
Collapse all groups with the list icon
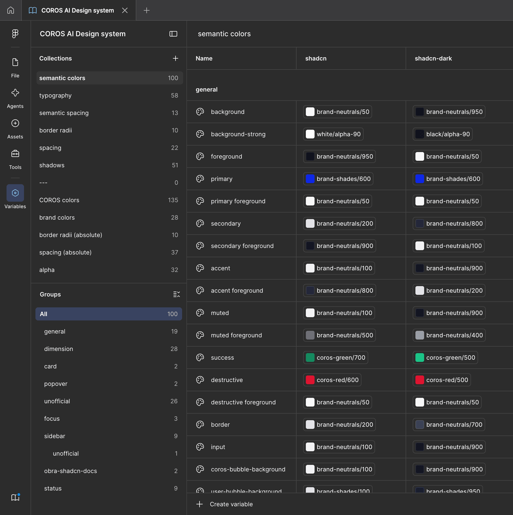pos(177,294)
